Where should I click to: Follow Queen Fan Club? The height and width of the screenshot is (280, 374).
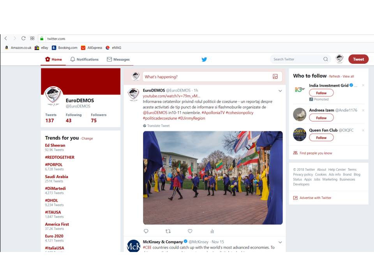[321, 138]
